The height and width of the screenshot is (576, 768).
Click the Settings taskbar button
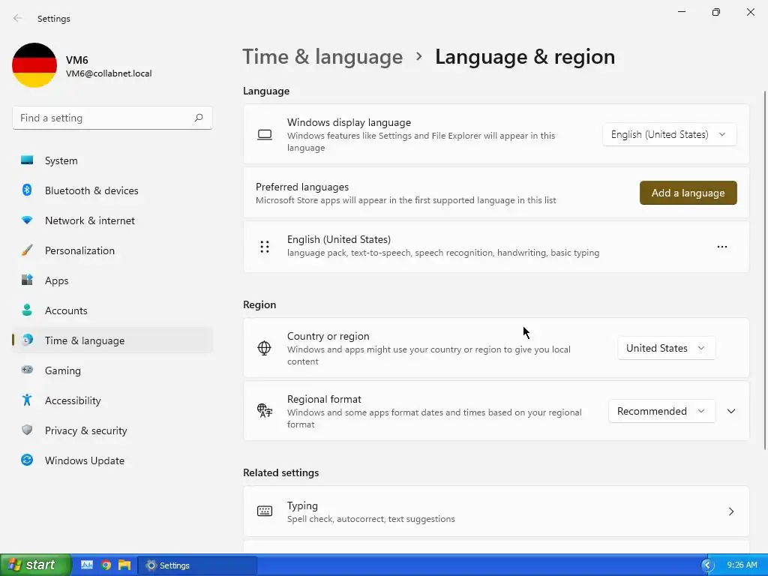tap(197, 565)
